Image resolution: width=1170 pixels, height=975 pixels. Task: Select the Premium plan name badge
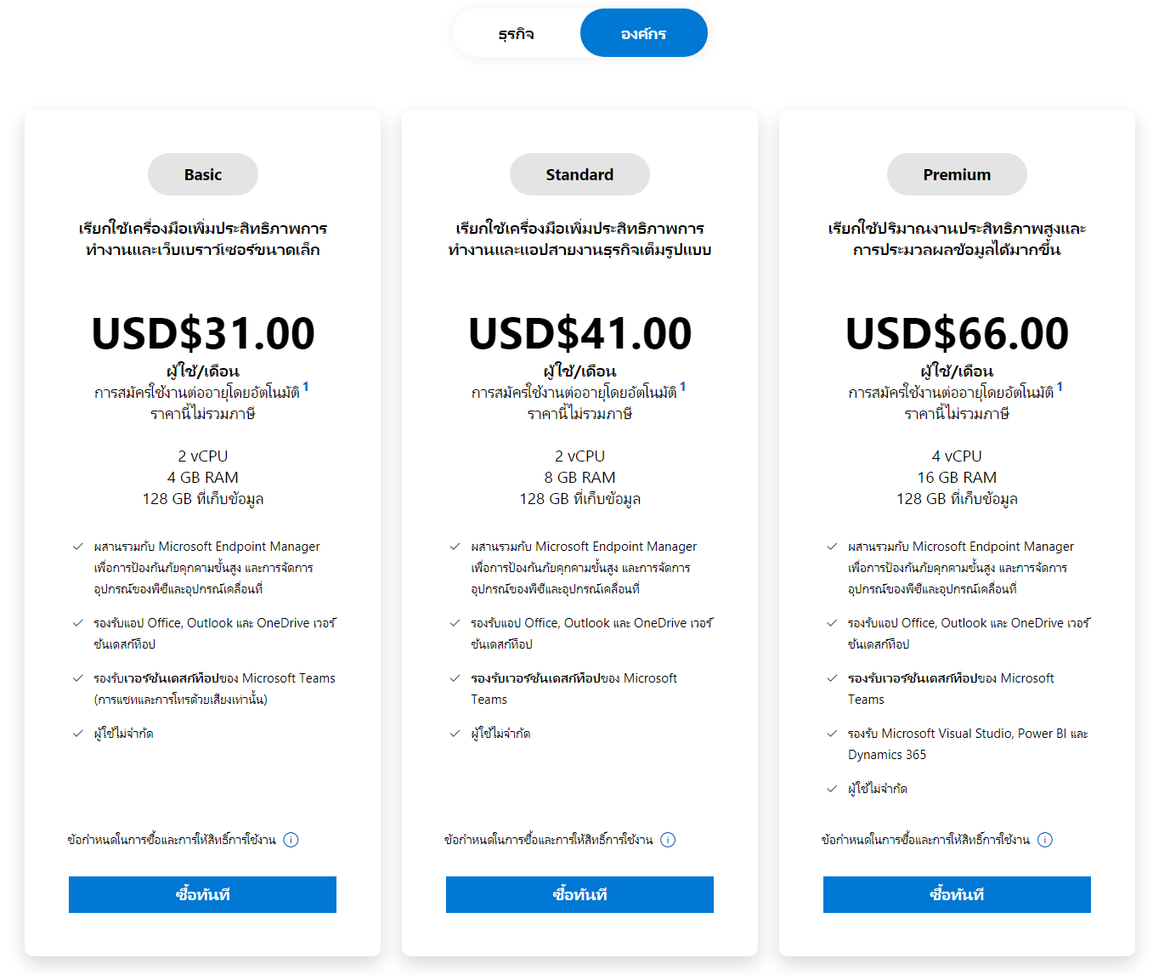[957, 174]
